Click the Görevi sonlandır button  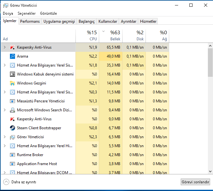(195, 182)
